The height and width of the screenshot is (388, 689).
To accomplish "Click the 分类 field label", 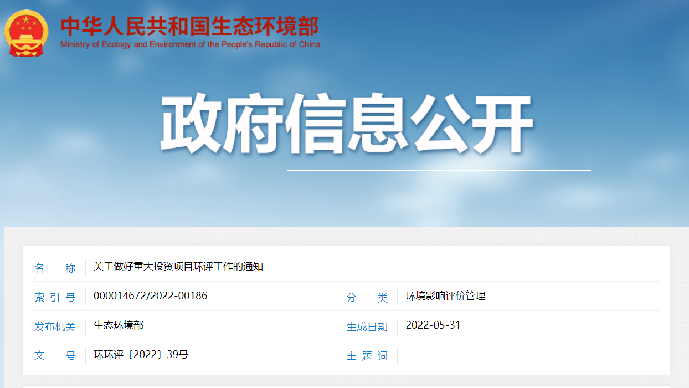I will point(367,297).
